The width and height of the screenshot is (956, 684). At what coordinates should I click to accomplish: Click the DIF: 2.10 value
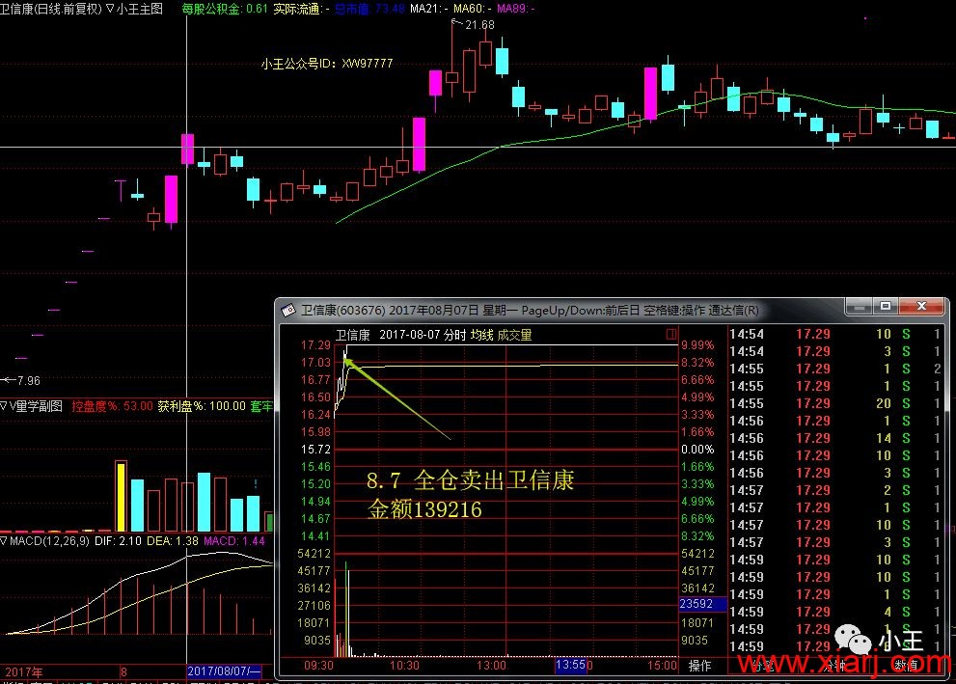point(119,541)
